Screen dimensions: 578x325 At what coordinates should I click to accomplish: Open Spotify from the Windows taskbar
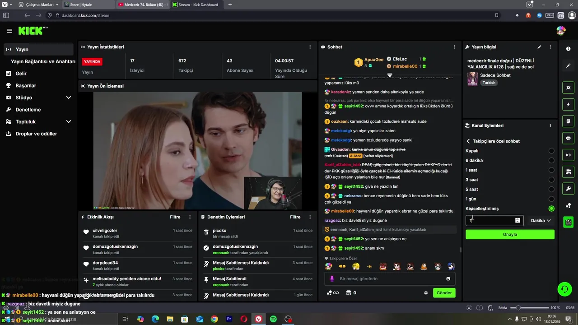273,319
